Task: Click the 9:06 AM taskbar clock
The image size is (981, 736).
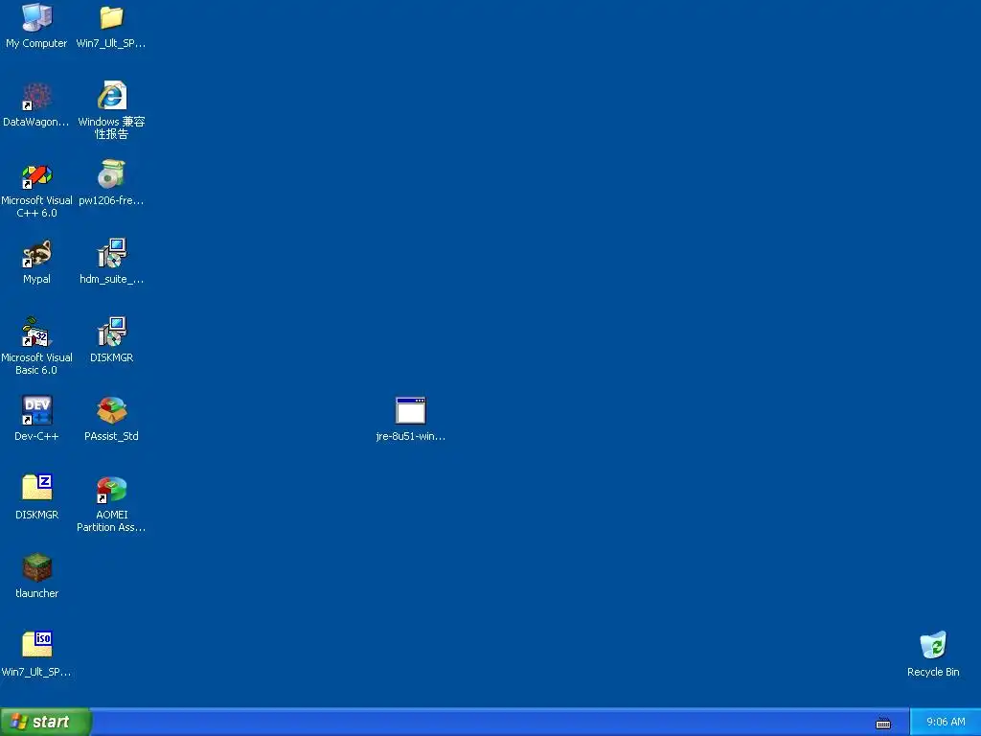Action: [946, 723]
